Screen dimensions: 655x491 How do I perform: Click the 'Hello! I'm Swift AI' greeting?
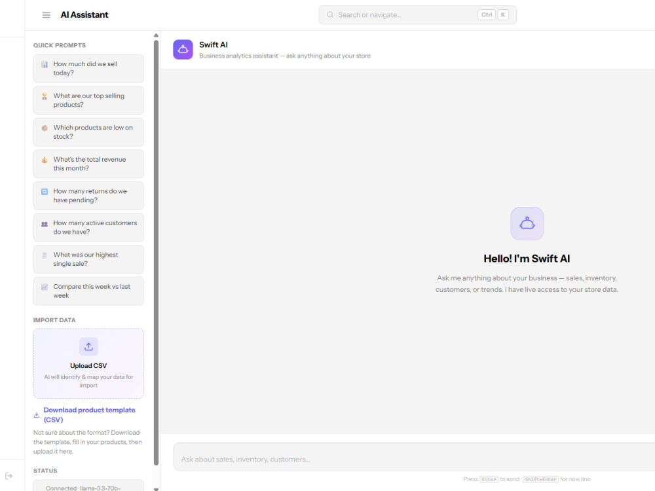coord(527,259)
